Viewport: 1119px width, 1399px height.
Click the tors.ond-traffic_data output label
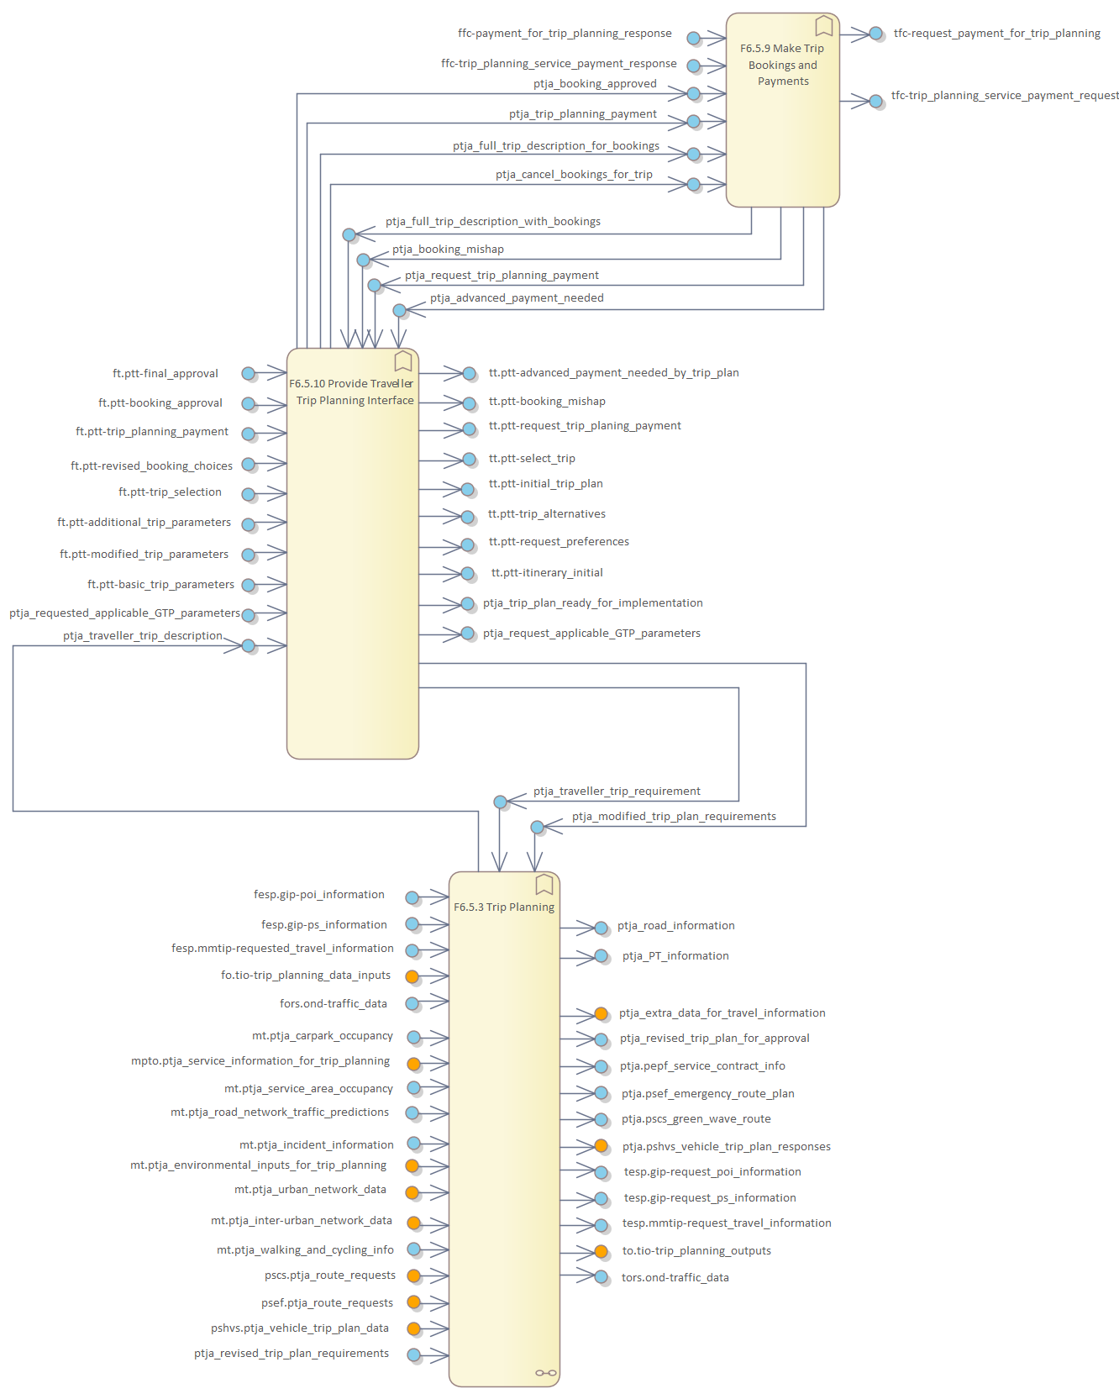[x=675, y=1278]
